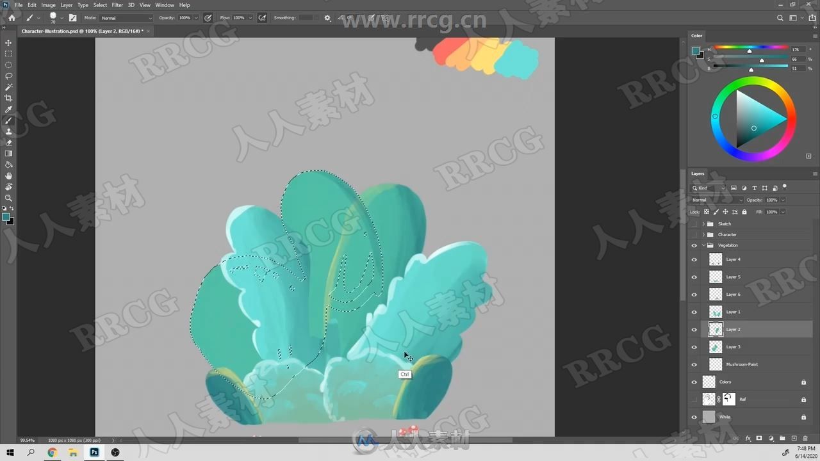Add a layer mask icon
This screenshot has width=820, height=461.
click(759, 439)
